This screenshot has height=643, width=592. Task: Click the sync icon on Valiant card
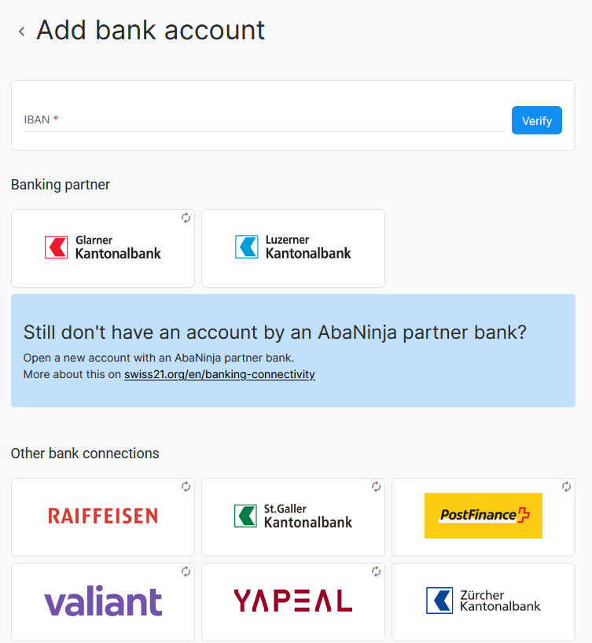(186, 571)
